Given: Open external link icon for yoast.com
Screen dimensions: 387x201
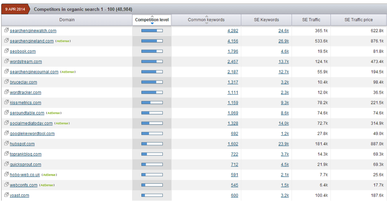Looking at the screenshot, I should point(6,195).
